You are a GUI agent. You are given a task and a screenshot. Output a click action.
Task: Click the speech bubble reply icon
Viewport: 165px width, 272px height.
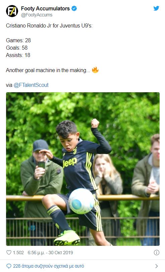click(x=9, y=266)
